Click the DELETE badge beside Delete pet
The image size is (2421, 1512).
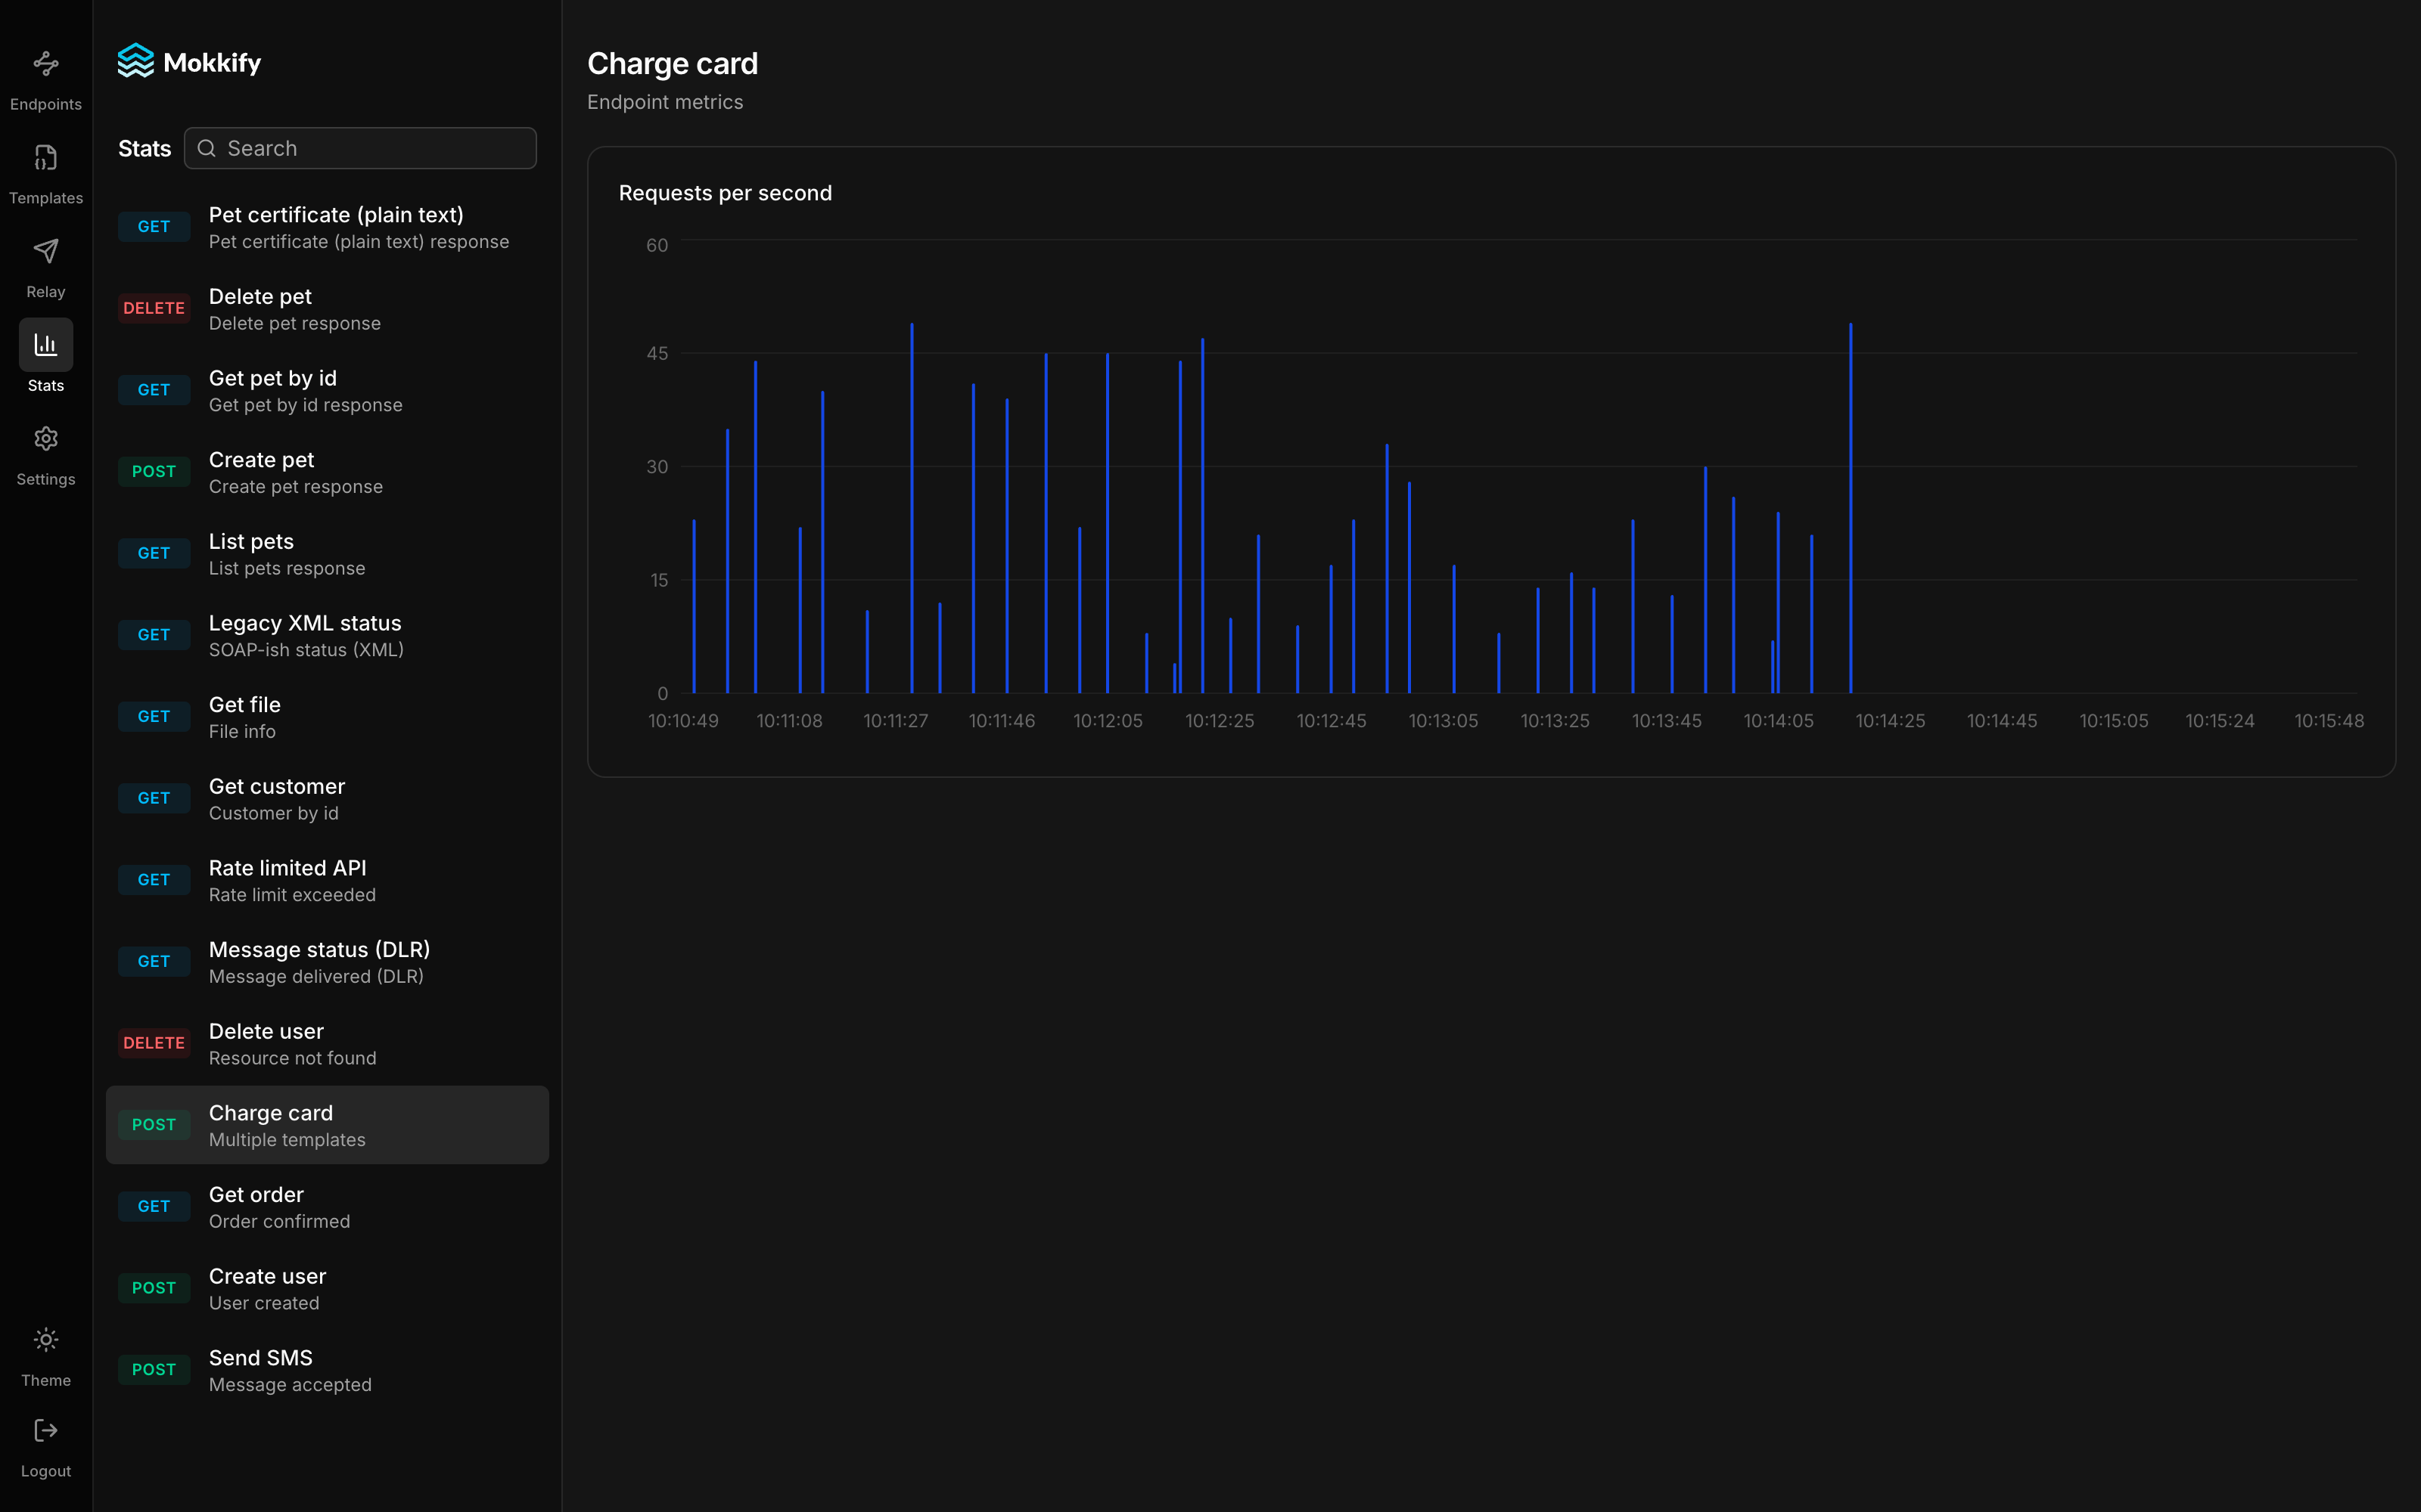154,308
